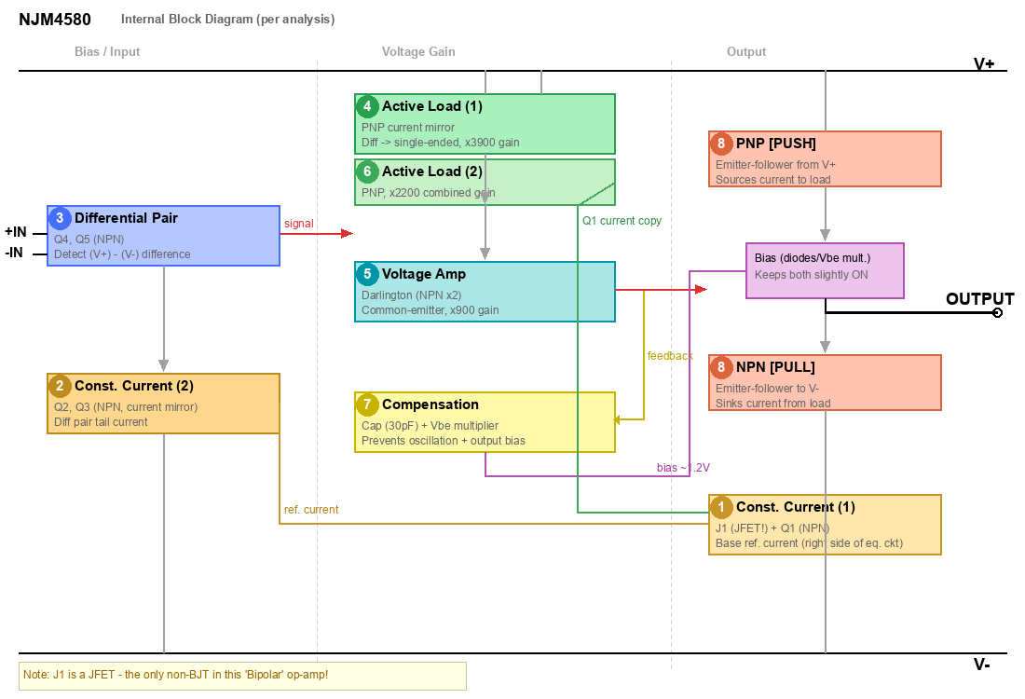The width and height of the screenshot is (1025, 699).
Task: Click the 'feedback' wire label
Action: [670, 356]
